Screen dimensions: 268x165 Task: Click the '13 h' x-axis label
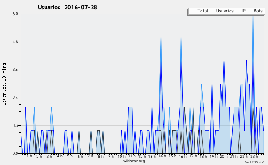(152, 156)
